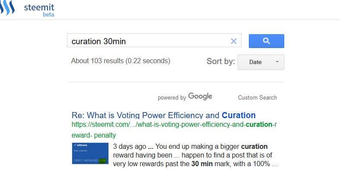The image size is (340, 177).
Task: Click the 'powered by' text
Action: click(172, 98)
